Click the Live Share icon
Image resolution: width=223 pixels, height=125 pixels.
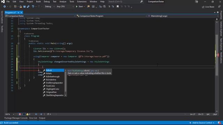pyautogui.click(x=203, y=7)
